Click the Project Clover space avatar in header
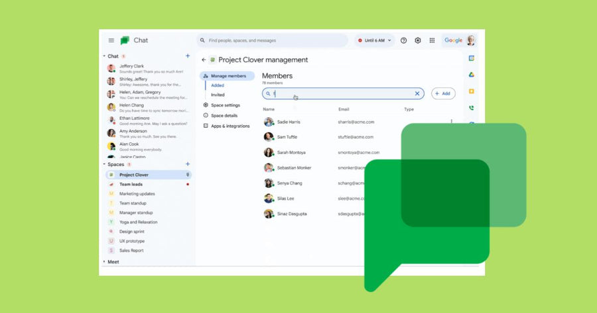The height and width of the screenshot is (313, 597). [212, 60]
